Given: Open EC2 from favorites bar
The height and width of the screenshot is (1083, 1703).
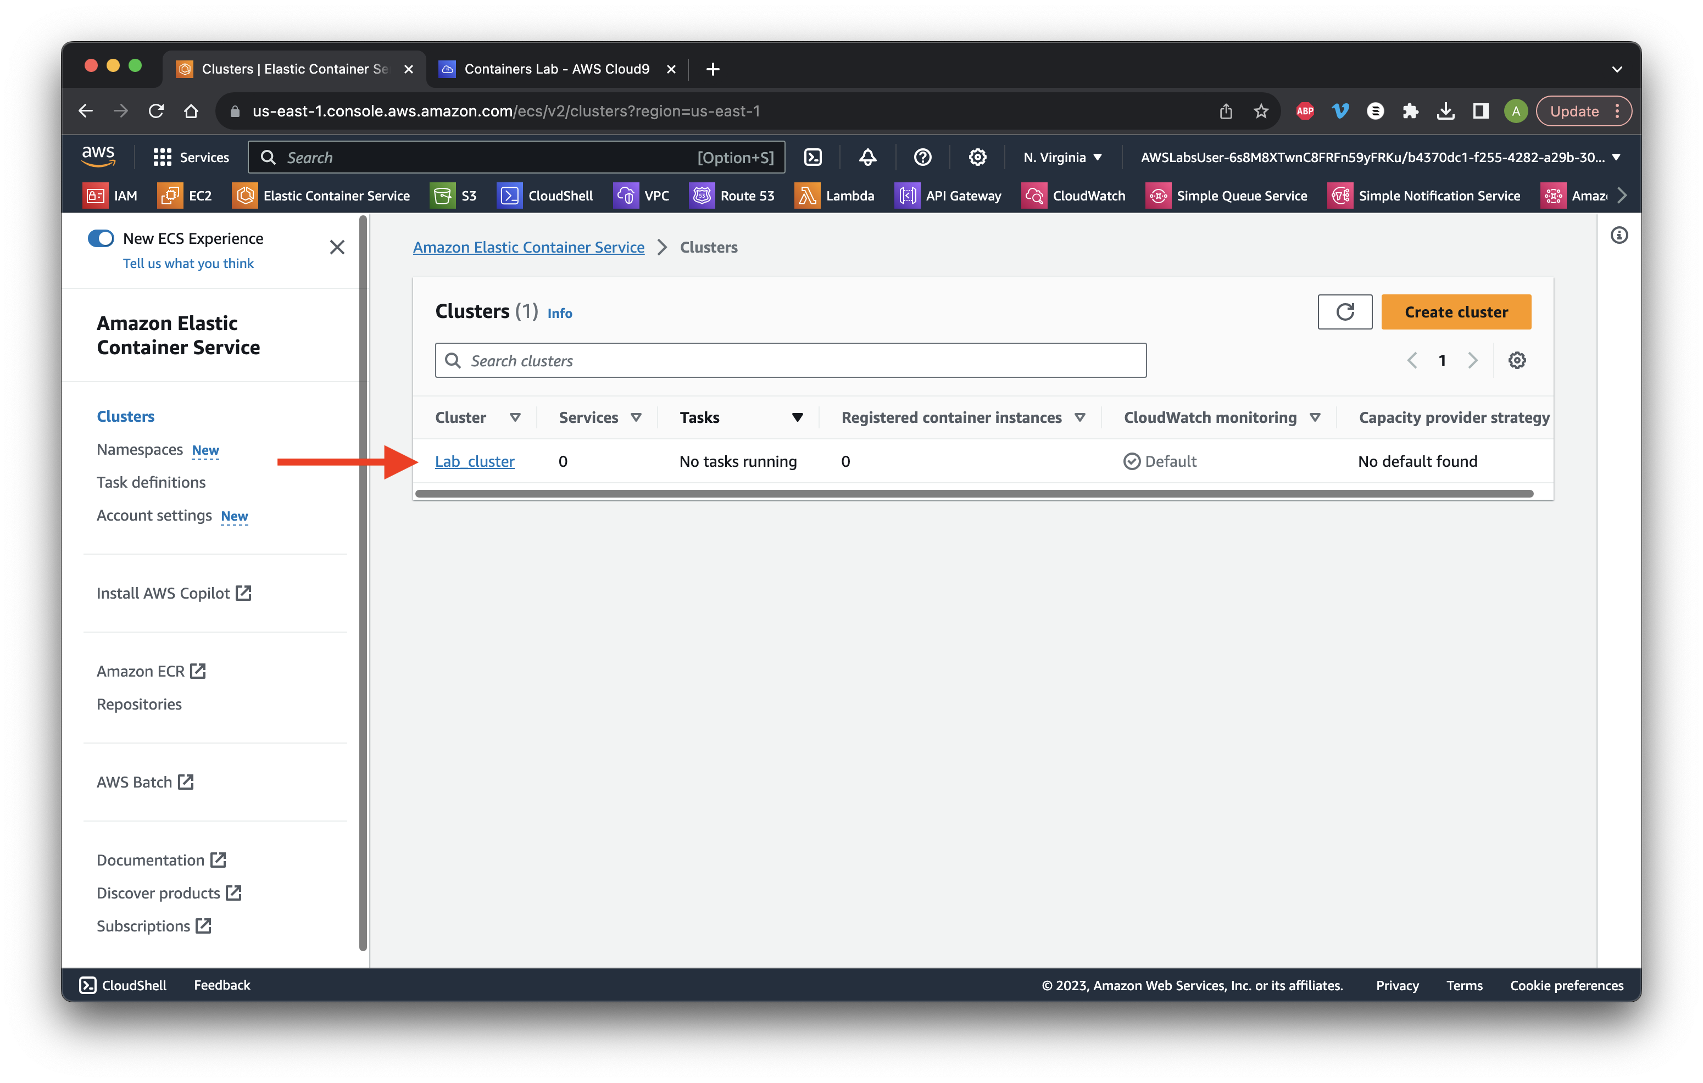Looking at the screenshot, I should pos(185,195).
